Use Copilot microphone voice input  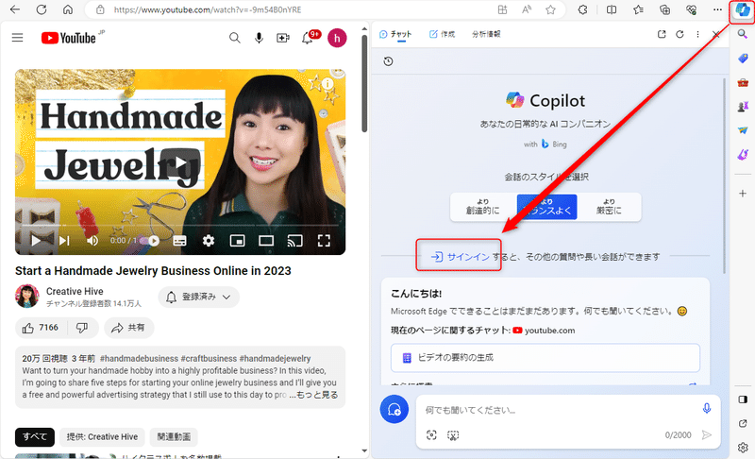click(x=706, y=408)
